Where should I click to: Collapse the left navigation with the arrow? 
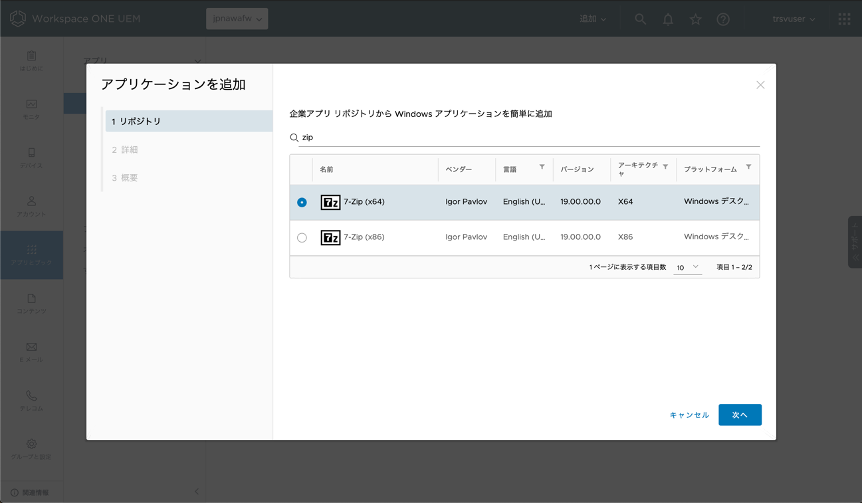[197, 491]
